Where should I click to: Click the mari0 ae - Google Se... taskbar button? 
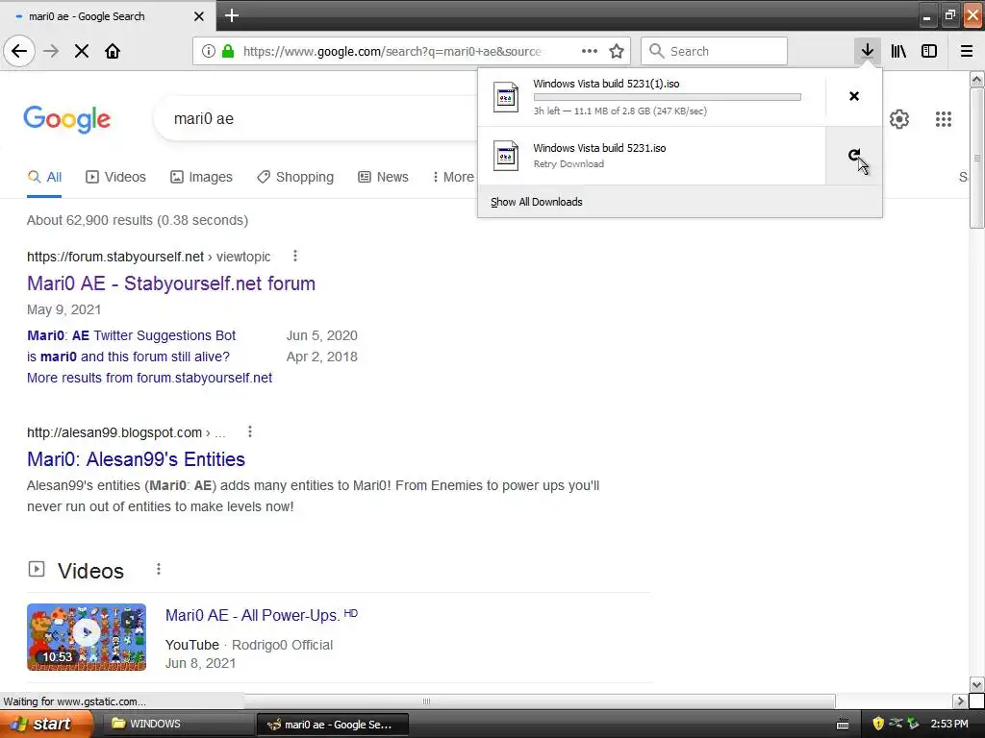[x=333, y=725]
